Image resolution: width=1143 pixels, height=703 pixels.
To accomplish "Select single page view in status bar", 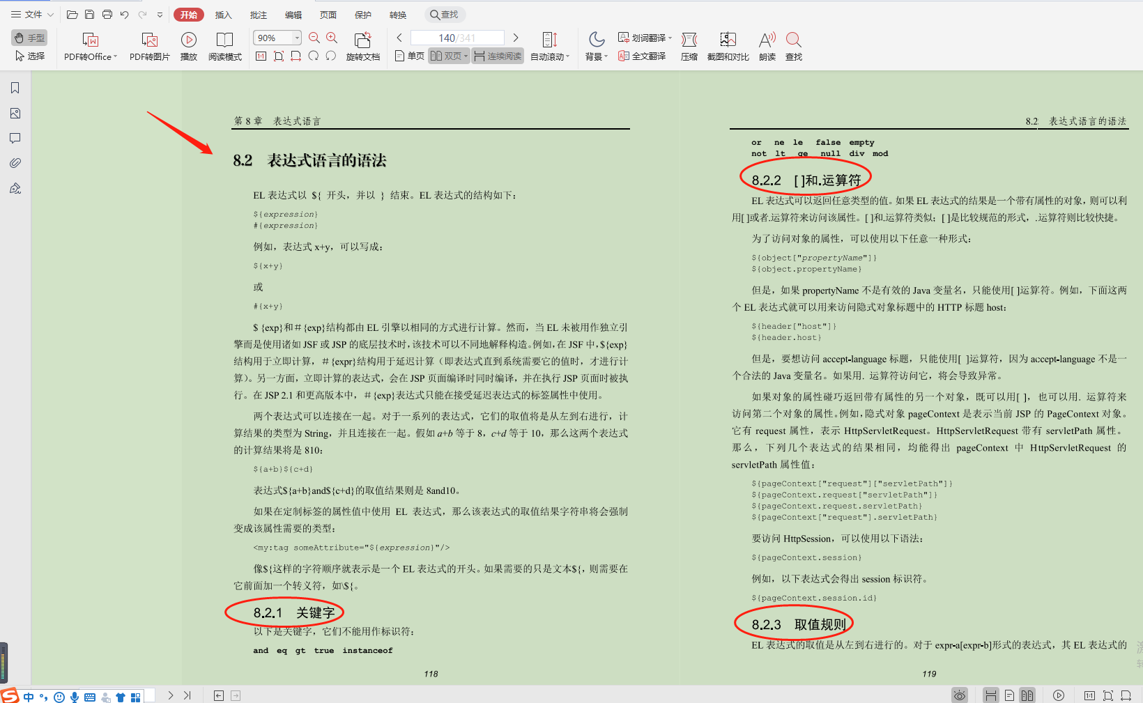I will tap(1009, 695).
